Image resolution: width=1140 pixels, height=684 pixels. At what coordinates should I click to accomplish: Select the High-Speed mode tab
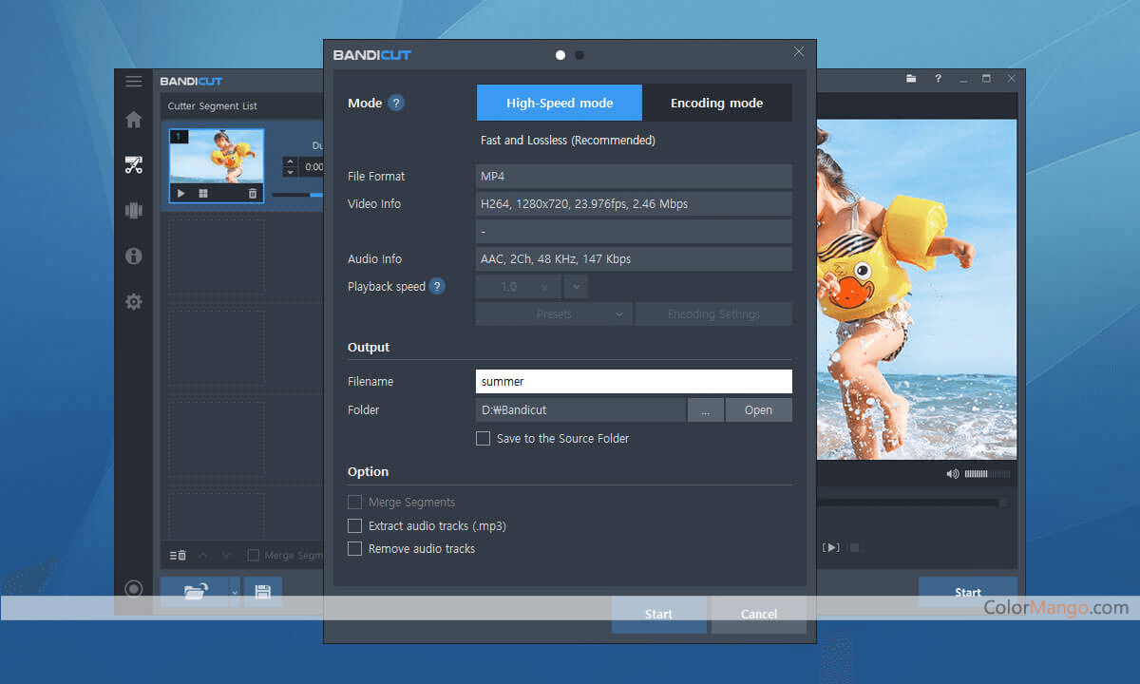pyautogui.click(x=559, y=103)
